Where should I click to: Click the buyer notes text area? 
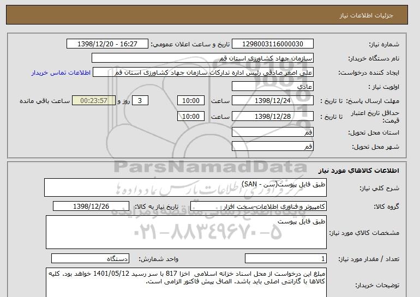[186, 282]
